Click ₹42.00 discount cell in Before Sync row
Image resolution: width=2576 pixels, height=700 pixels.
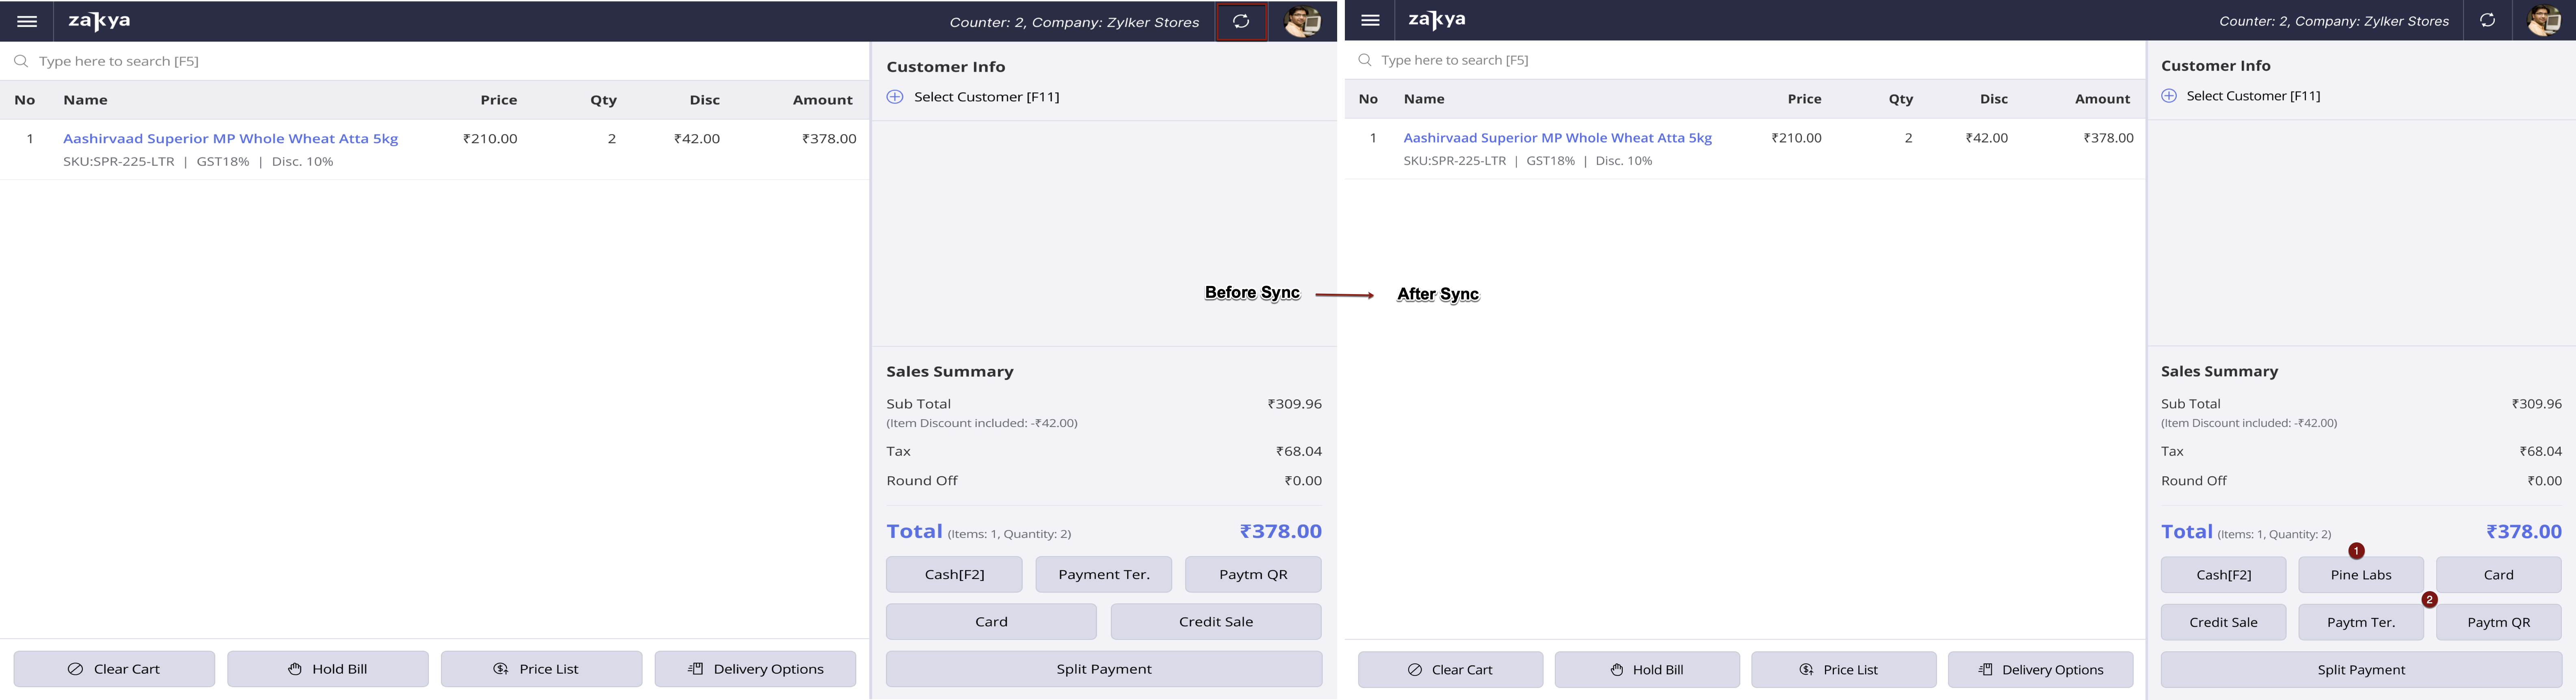pos(696,139)
